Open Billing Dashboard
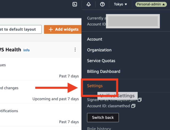This screenshot has width=170, height=130. click(104, 72)
